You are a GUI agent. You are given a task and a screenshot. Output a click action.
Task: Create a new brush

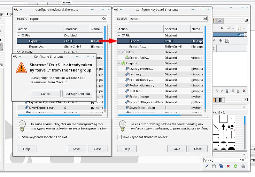214,166
